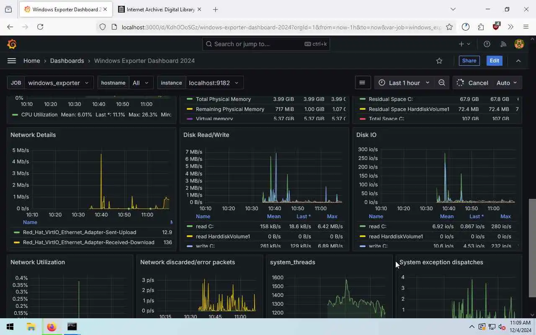Click the Share button
Image resolution: width=536 pixels, height=335 pixels.
(469, 61)
